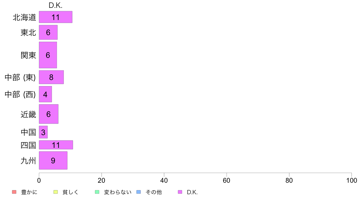
Task: Click the 北海道 row label
Action: pos(24,17)
